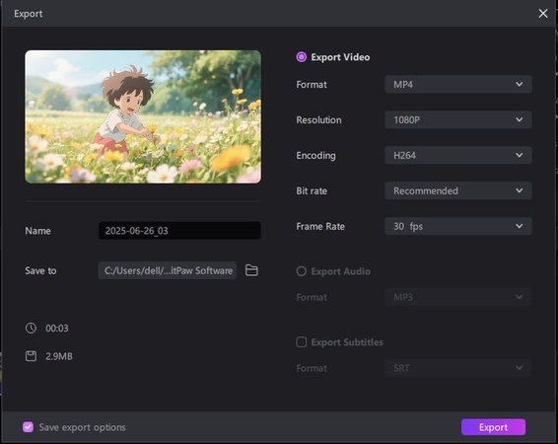The height and width of the screenshot is (444, 558).
Task: Click the Save to label
Action: [x=40, y=271]
